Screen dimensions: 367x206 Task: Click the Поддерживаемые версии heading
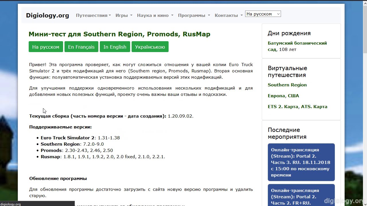(x=60, y=127)
